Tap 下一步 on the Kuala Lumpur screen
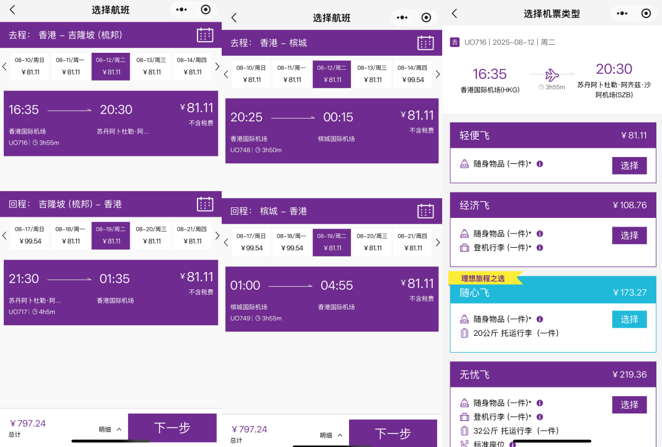 point(172,428)
